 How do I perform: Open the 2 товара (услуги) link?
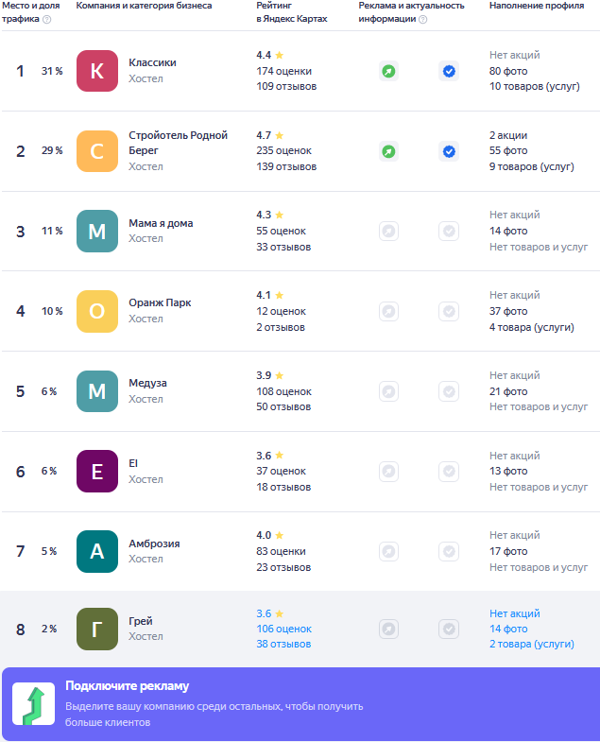click(x=531, y=644)
